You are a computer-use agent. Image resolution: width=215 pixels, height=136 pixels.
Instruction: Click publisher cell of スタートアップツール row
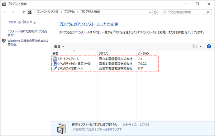tap(116, 59)
